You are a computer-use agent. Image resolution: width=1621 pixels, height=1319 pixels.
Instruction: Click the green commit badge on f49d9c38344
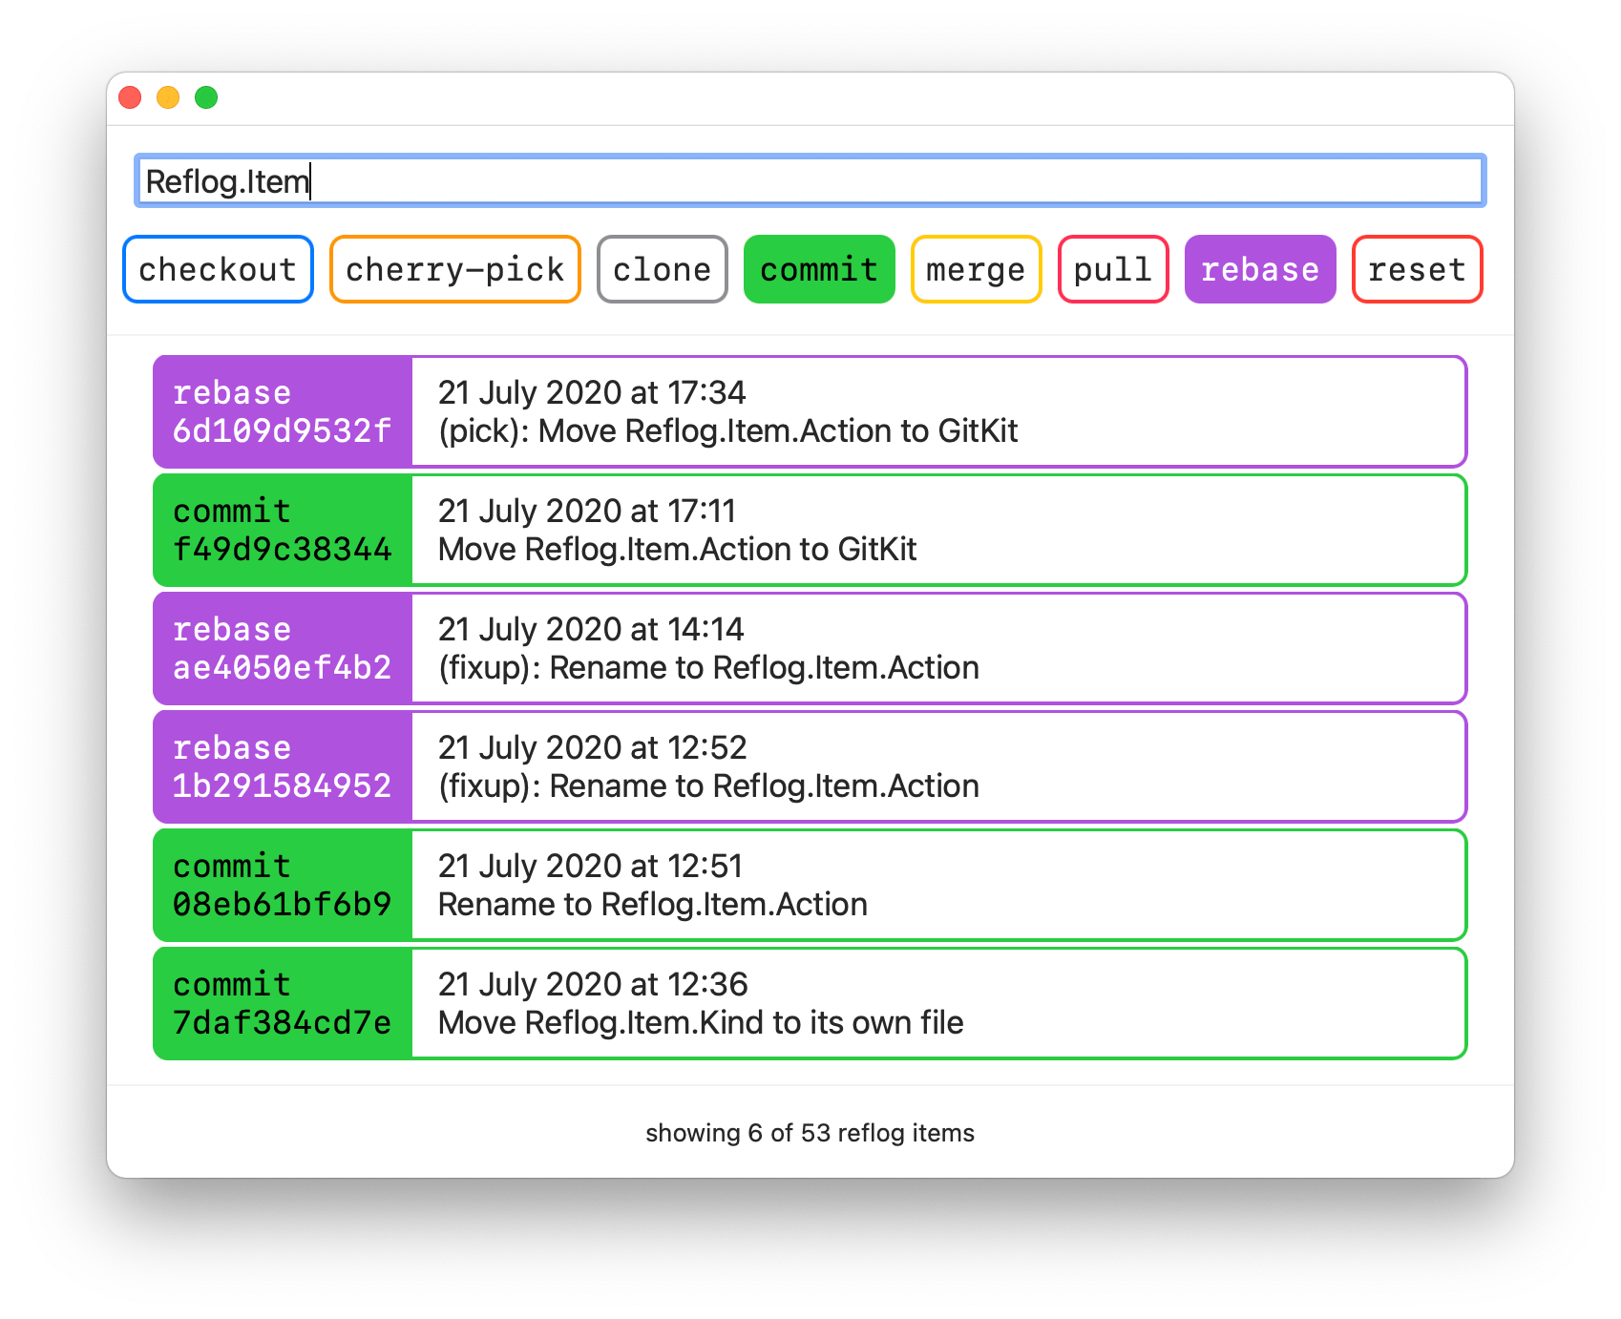pos(281,530)
